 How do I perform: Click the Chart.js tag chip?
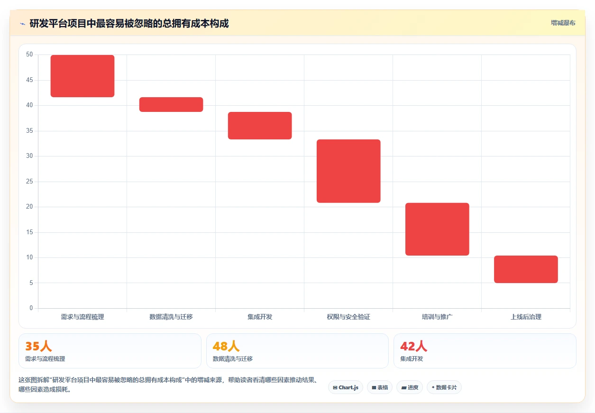(x=346, y=387)
